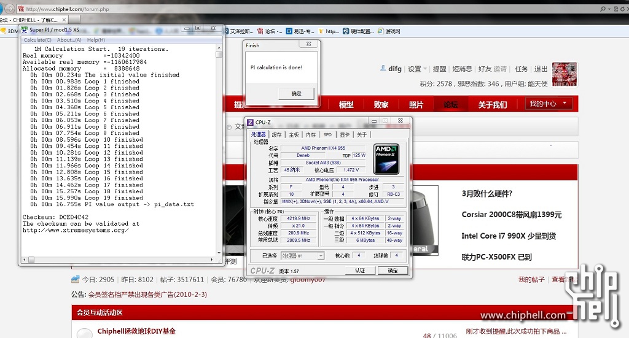Click the browser refresh icon
This screenshot has width=629, height=338.
(x=623, y=9)
